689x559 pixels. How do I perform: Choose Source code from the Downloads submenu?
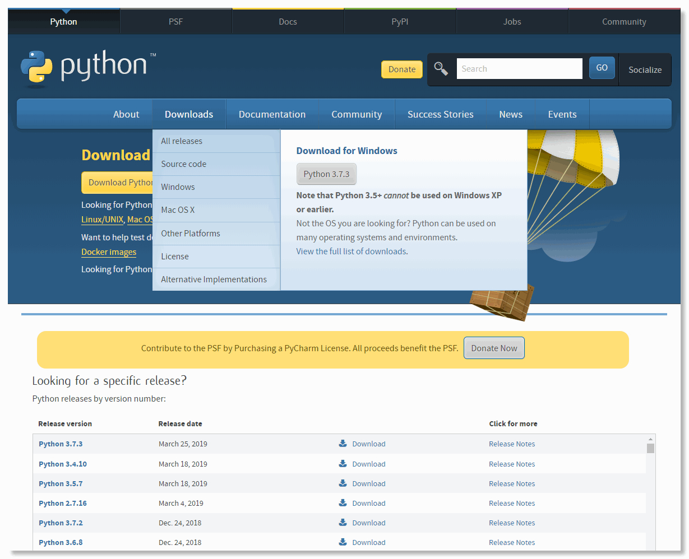[x=216, y=164]
